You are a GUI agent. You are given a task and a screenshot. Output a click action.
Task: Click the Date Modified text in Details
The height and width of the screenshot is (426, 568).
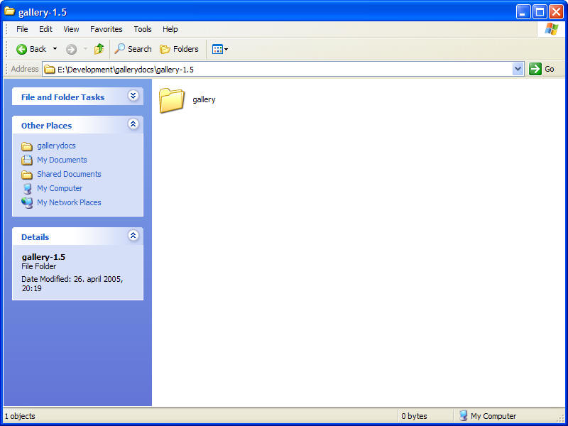pos(72,283)
